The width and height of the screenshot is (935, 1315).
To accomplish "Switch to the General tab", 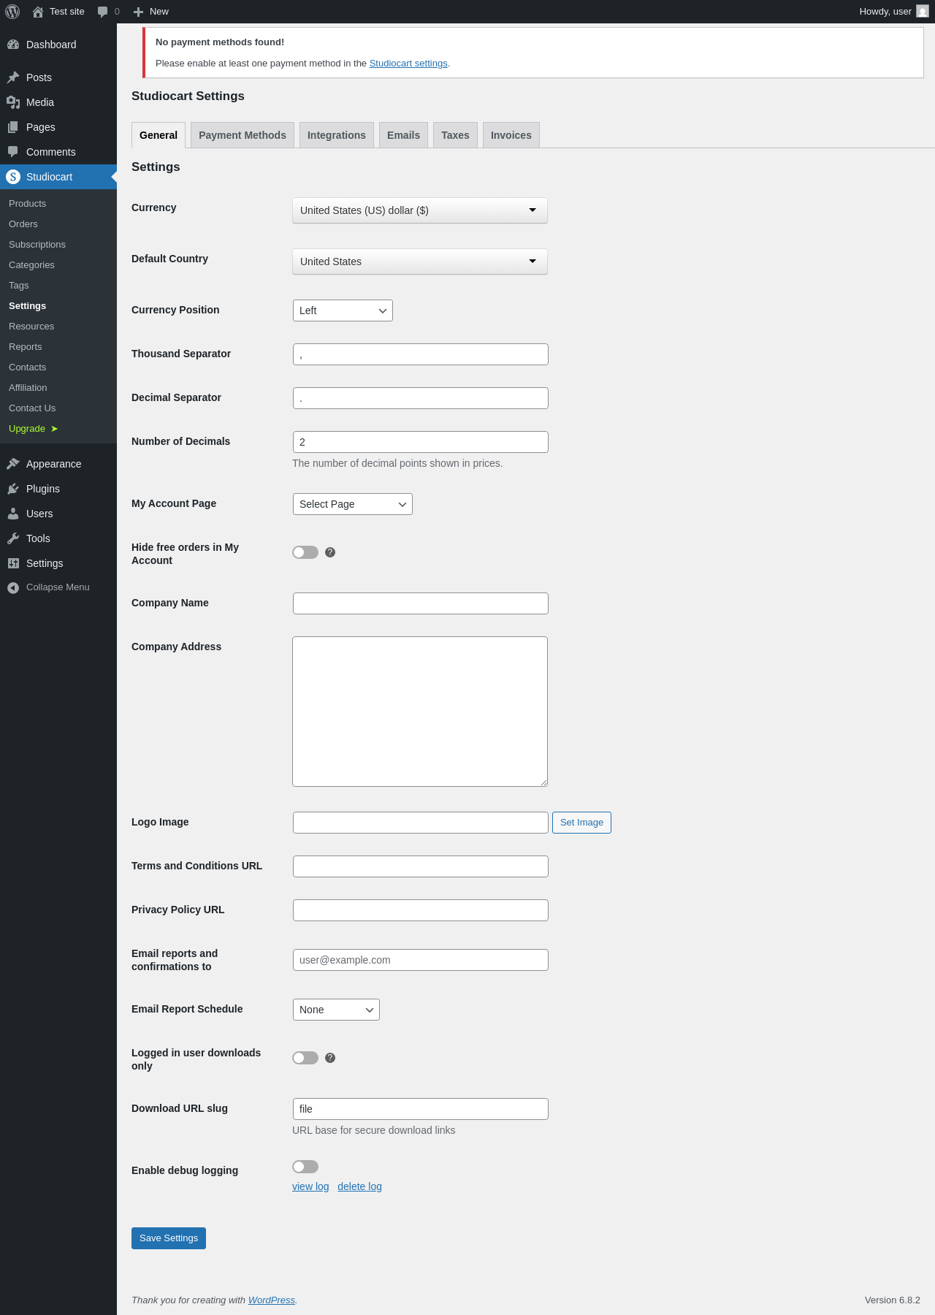I will tap(159, 135).
